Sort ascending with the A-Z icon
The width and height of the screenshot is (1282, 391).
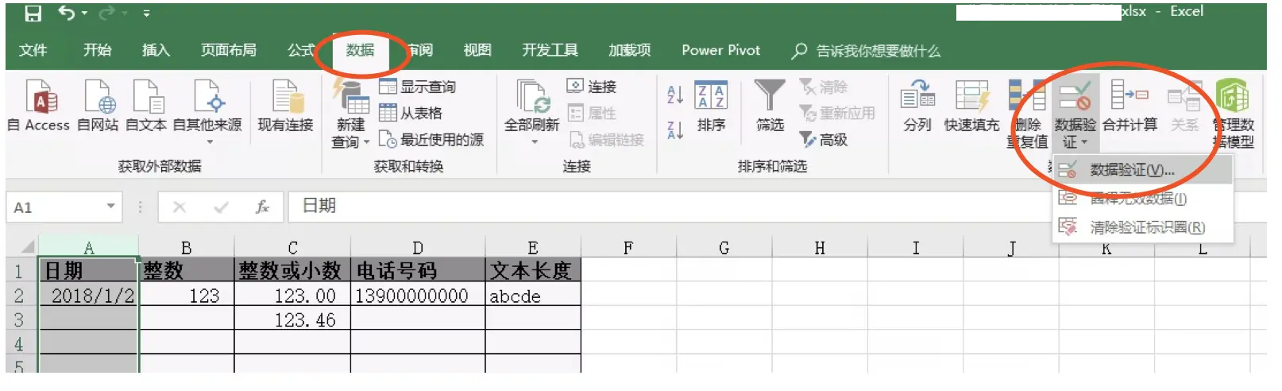tap(675, 95)
